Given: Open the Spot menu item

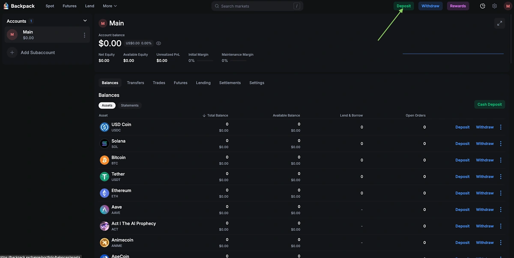Looking at the screenshot, I should click(50, 6).
